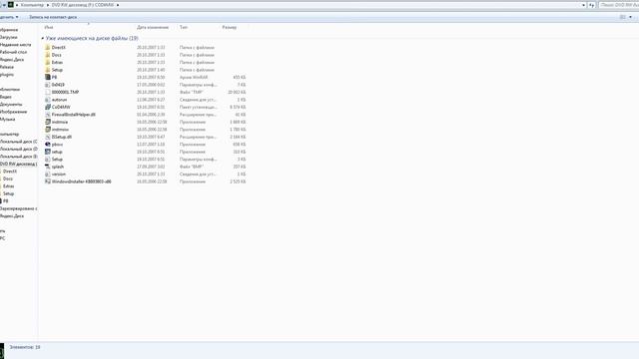The height and width of the screenshot is (359, 639).
Task: Open the view options dropdown arrow
Action: pos(630,17)
